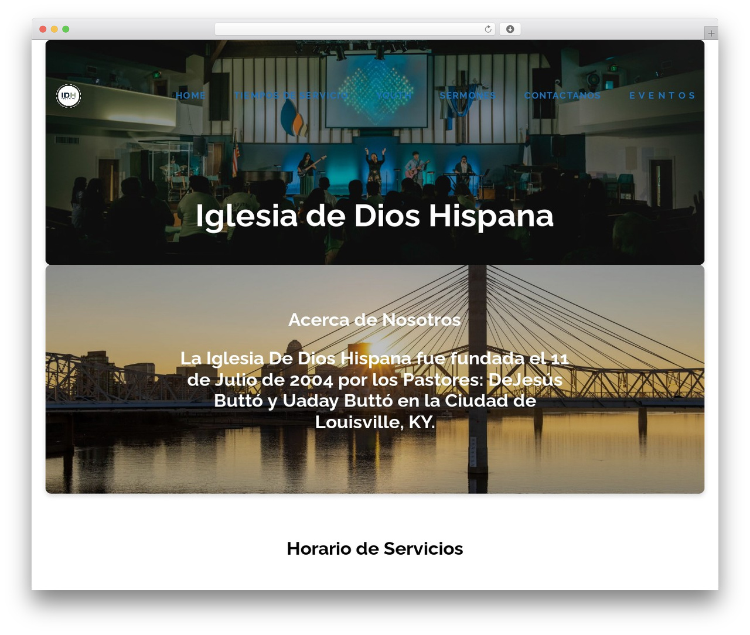Open the HOME menu item

(x=191, y=95)
